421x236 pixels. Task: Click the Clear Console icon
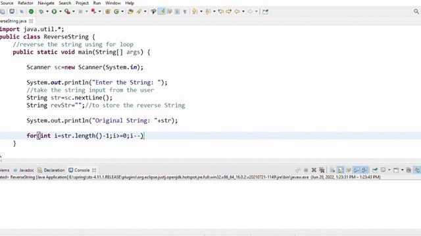332,170
